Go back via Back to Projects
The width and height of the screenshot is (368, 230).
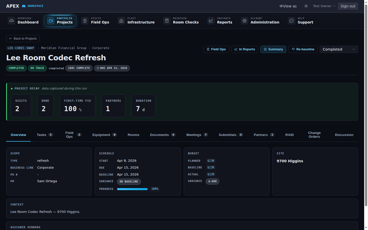[23, 39]
